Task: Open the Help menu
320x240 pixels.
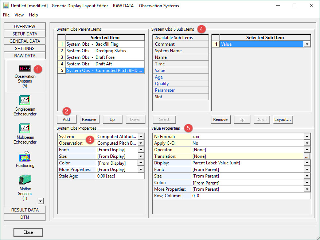Action: click(33, 15)
